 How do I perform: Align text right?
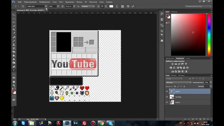[x=106, y=6]
